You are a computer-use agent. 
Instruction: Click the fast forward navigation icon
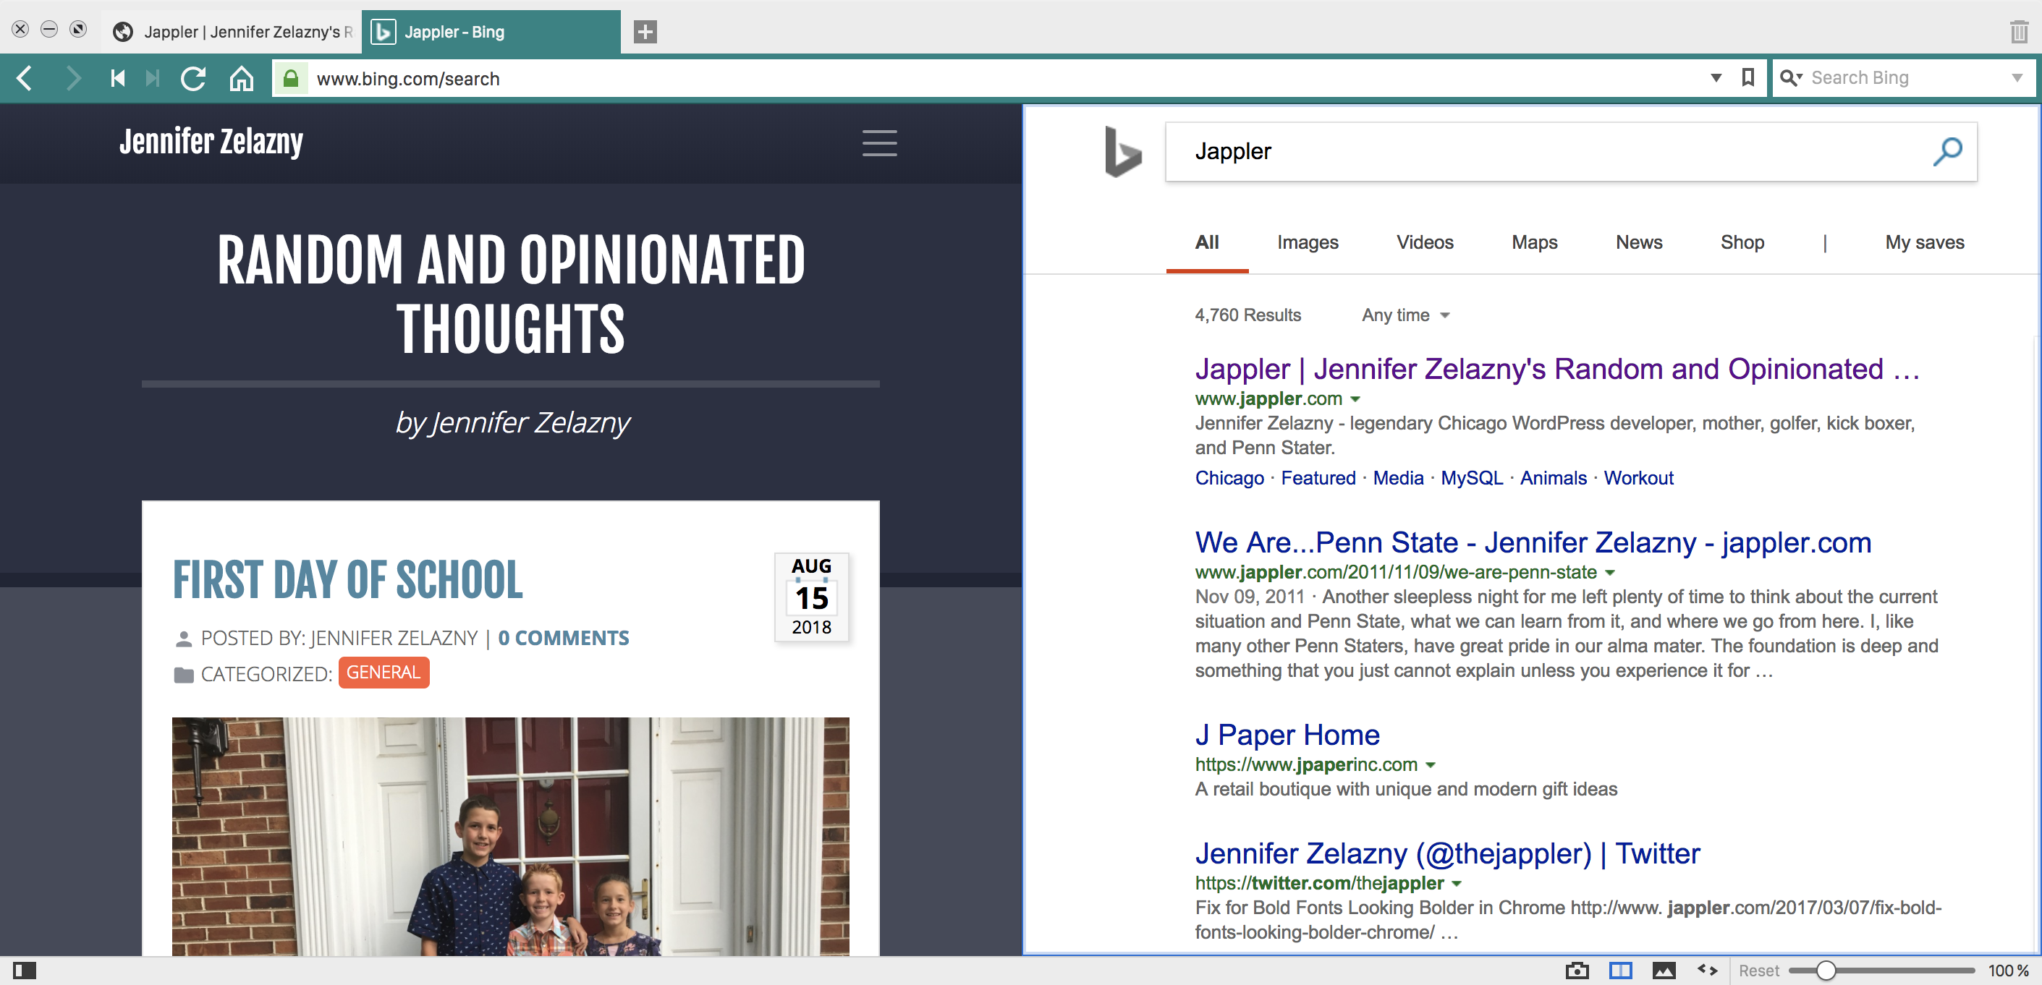coord(153,78)
